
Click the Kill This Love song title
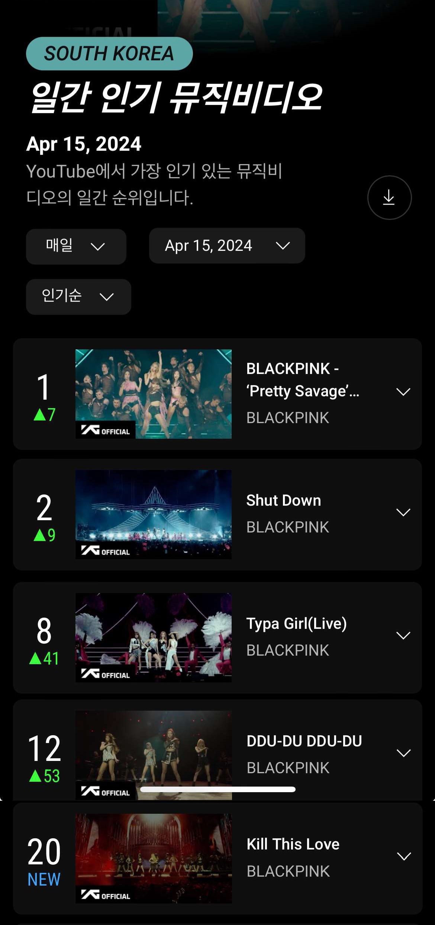(293, 844)
